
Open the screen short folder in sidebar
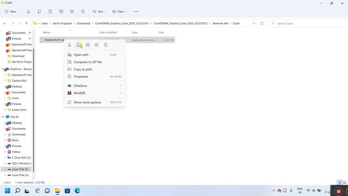19,110
